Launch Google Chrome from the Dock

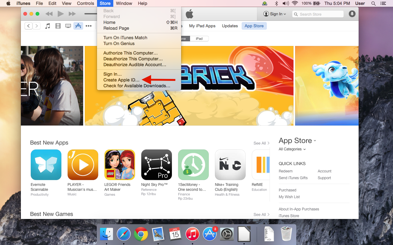click(x=141, y=234)
